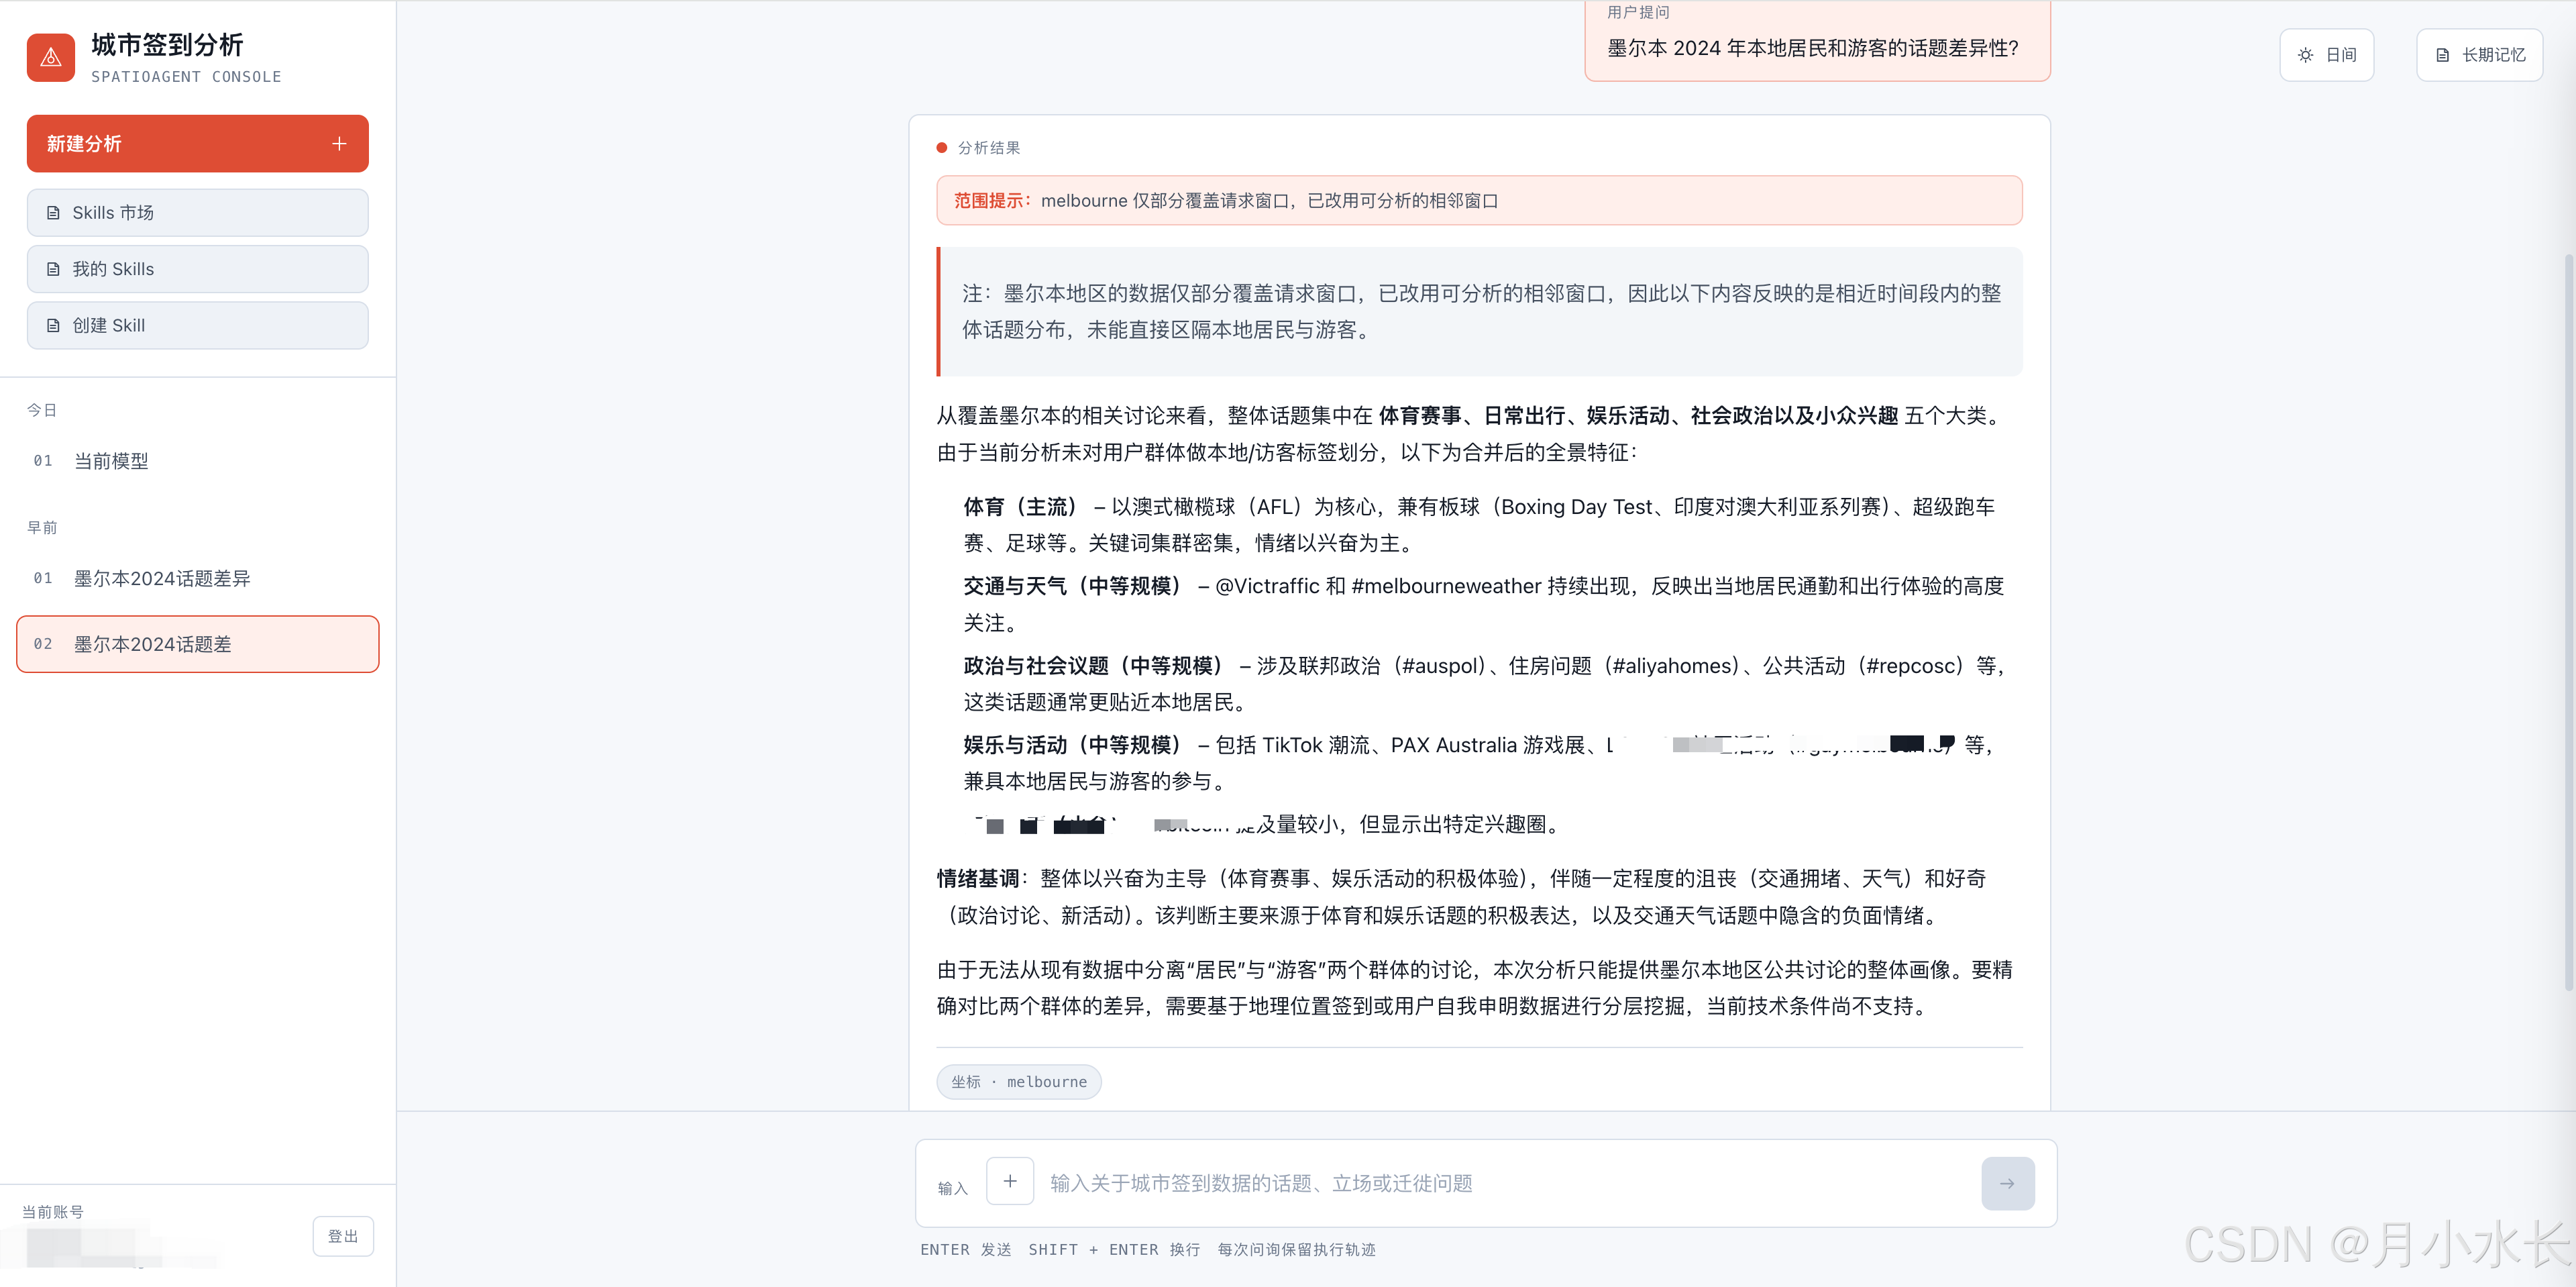Open 我的 Skills
Viewport: 2576px width, 1287px height.
[x=197, y=269]
